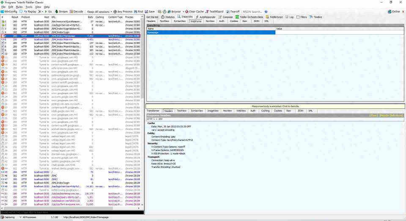This screenshot has width=406, height=221.
Task: Click the Go resume button
Action: (48, 12)
